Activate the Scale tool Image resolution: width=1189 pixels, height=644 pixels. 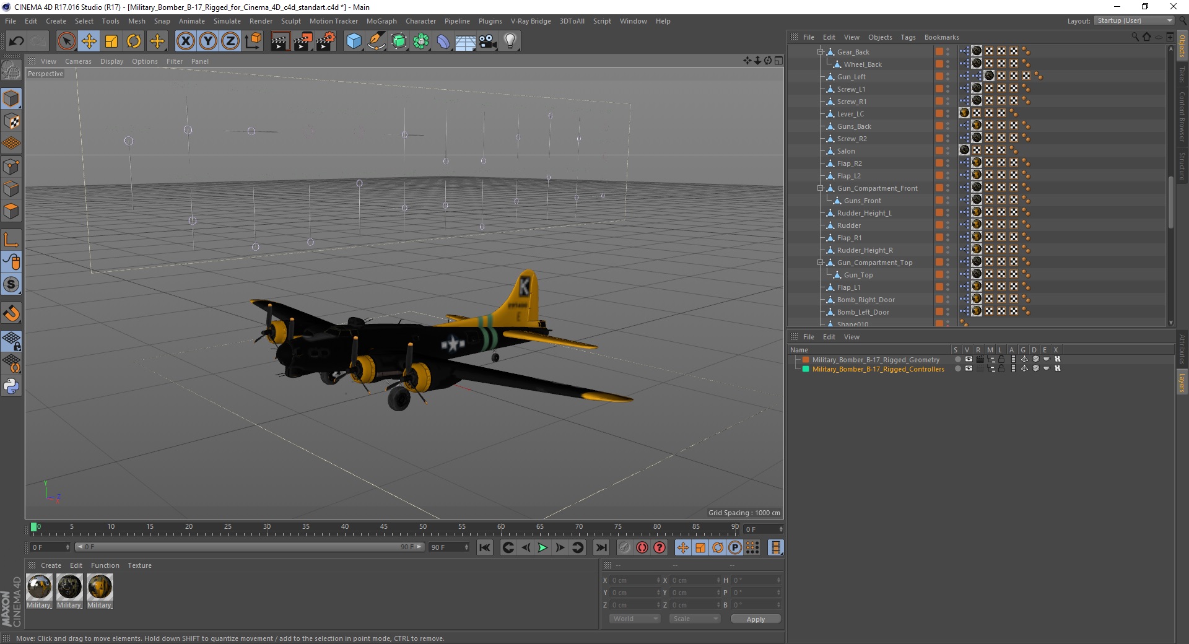(x=111, y=41)
